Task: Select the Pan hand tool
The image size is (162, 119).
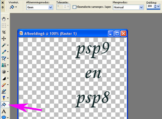Action: click(4, 19)
